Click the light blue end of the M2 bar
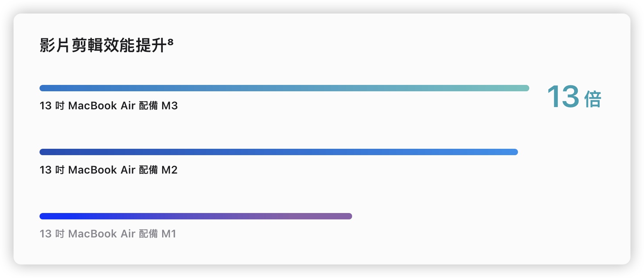Image resolution: width=644 pixels, height=278 pixels. (510, 152)
